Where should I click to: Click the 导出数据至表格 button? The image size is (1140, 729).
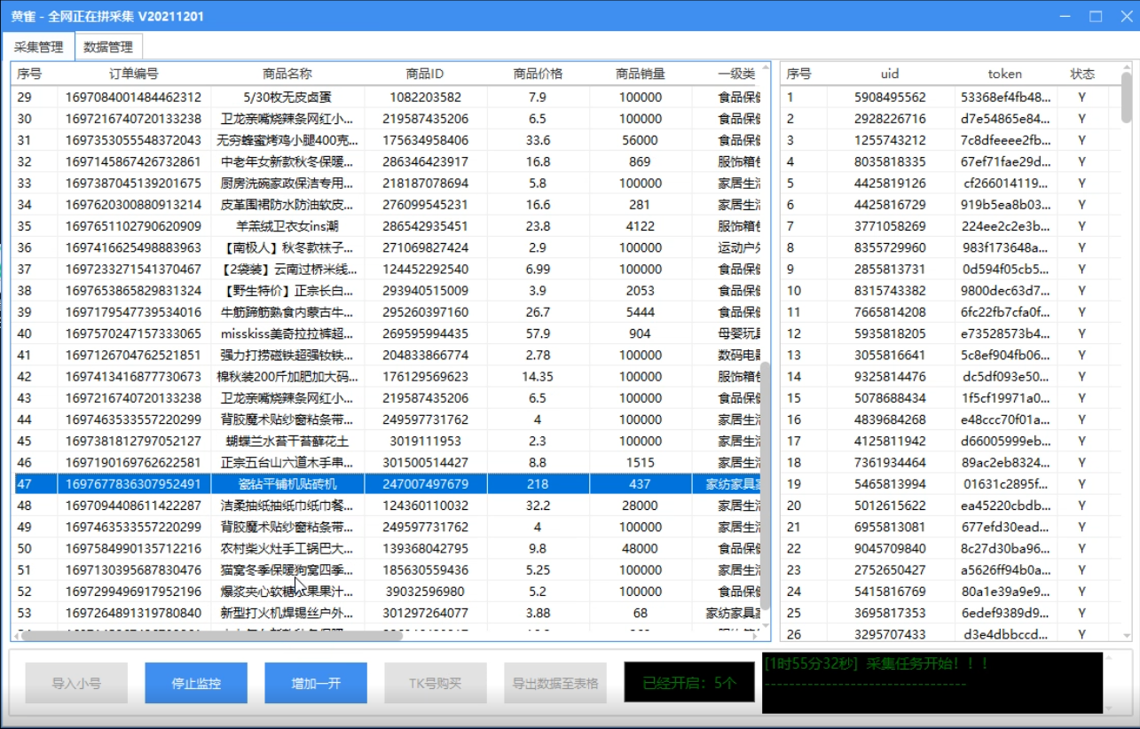tap(555, 683)
